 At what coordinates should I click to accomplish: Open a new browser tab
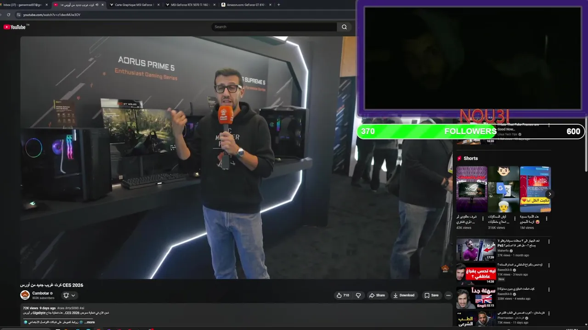(x=278, y=5)
